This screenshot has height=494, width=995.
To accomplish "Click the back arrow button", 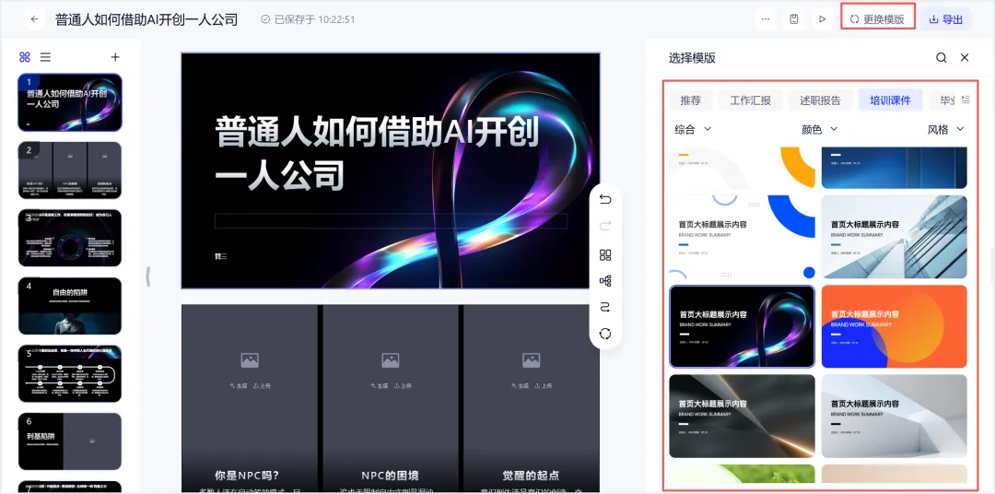I will tap(34, 19).
